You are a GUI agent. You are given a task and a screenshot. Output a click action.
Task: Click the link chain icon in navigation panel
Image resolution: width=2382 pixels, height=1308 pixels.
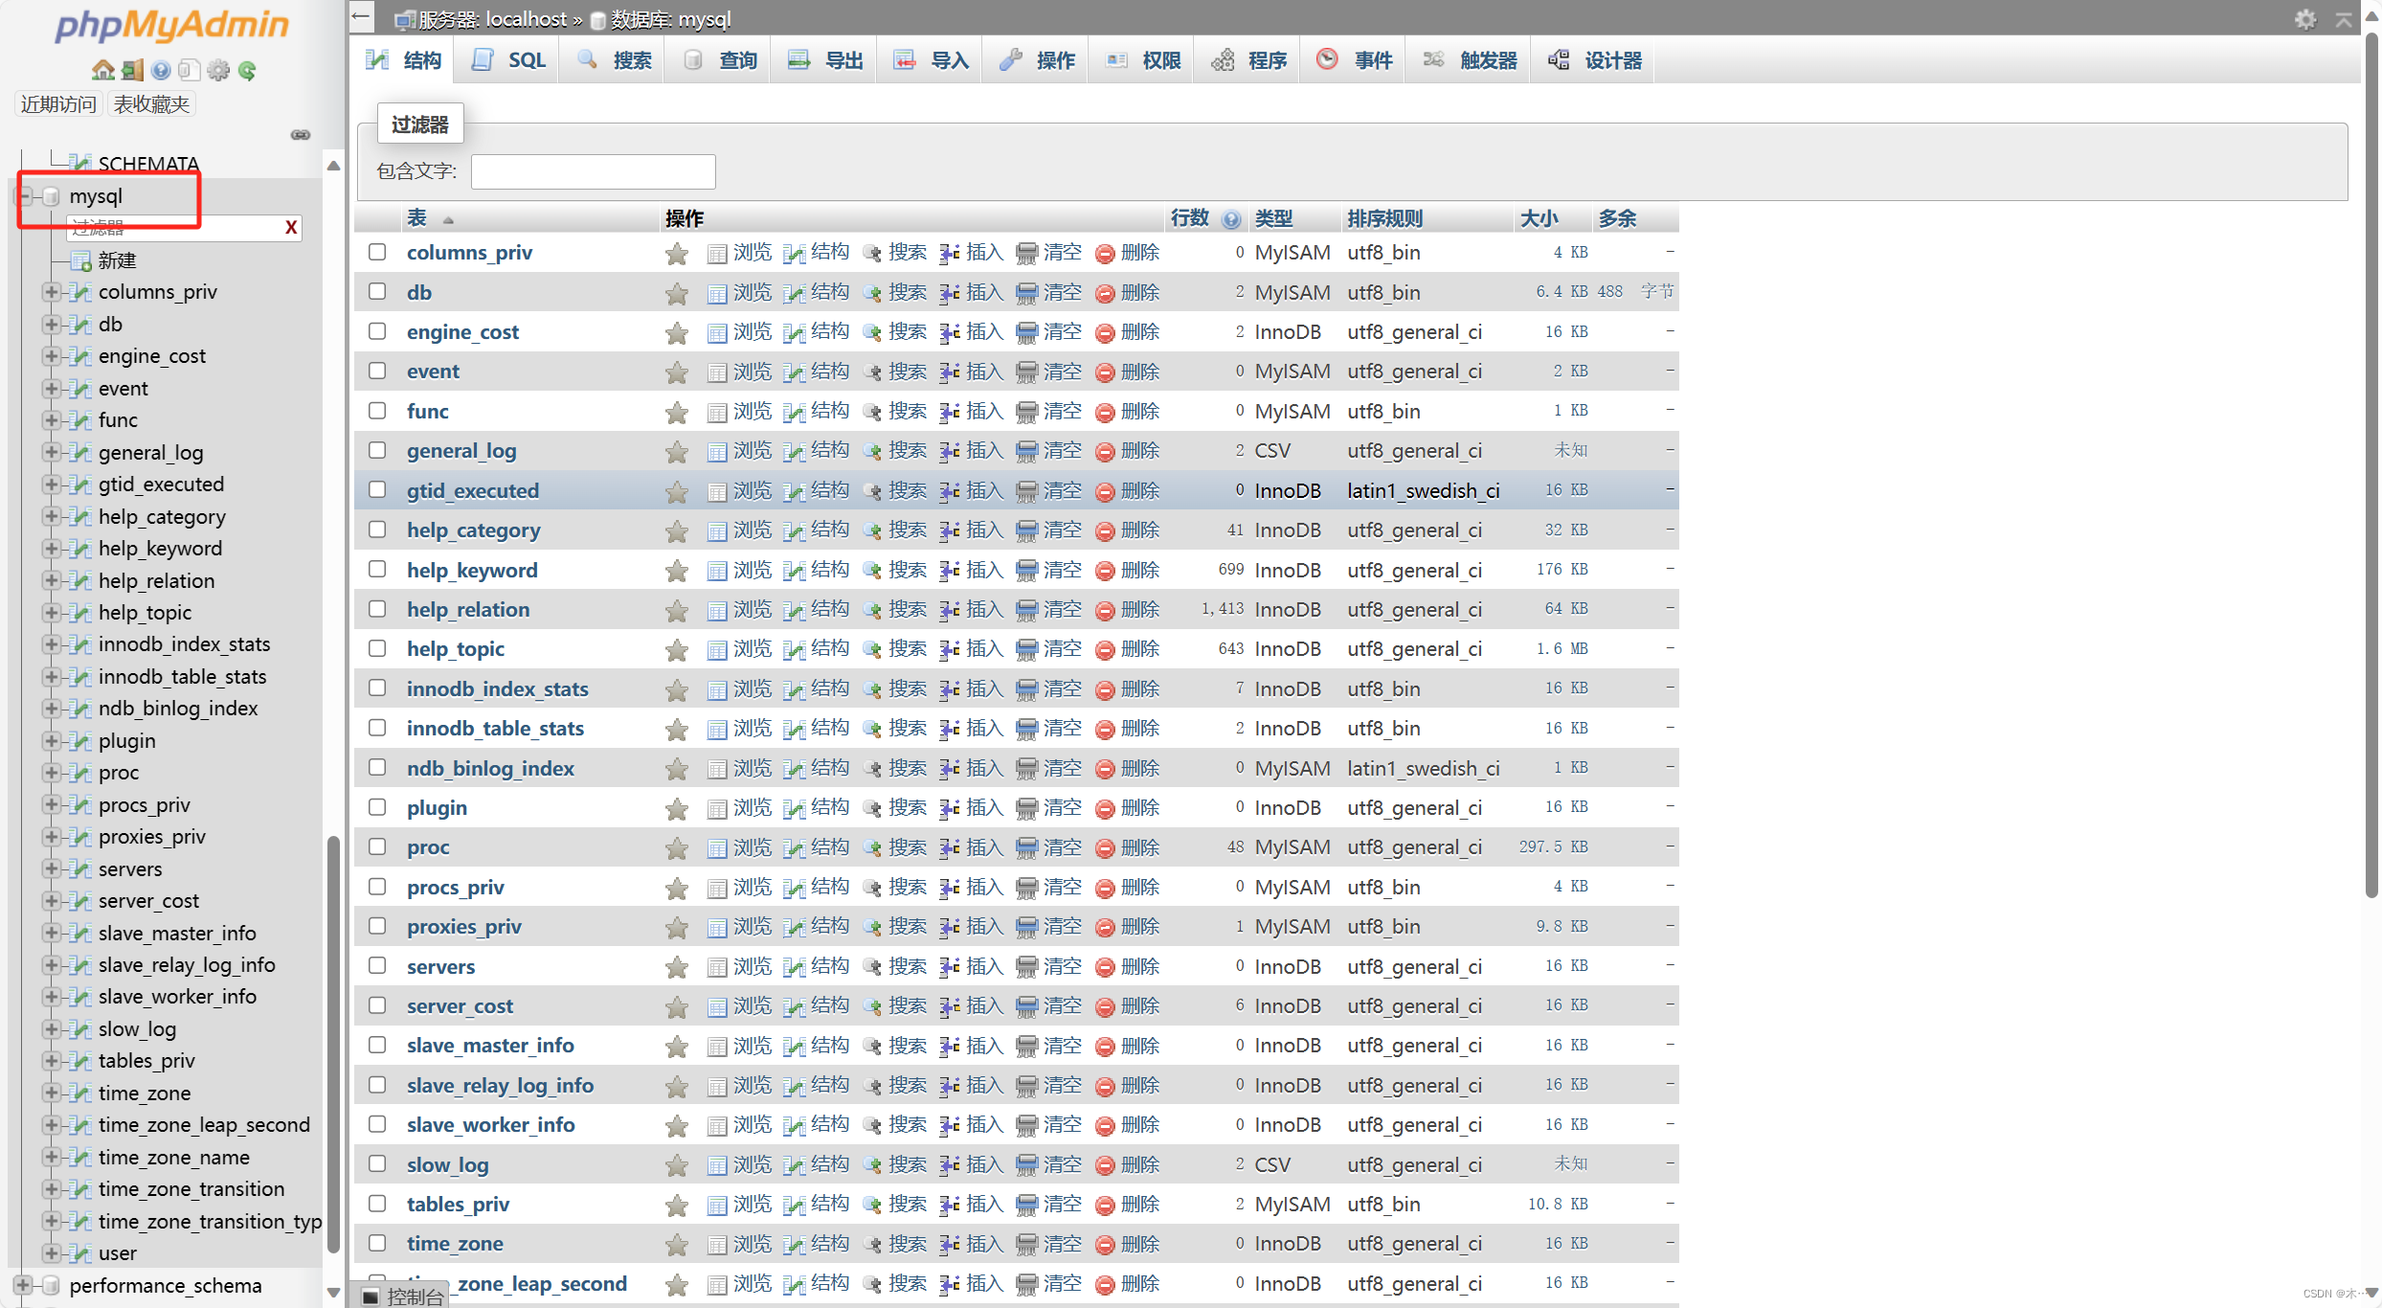(x=301, y=135)
